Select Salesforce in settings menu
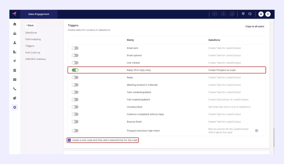284x164 pixels. click(31, 33)
